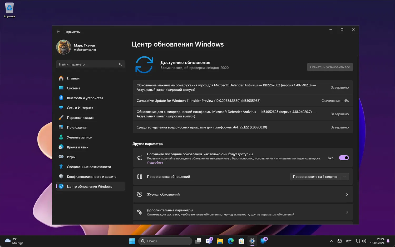This screenshot has width=395, height=247.
Task: Navigate to Конфиденциальность и защита
Action: (x=90, y=177)
